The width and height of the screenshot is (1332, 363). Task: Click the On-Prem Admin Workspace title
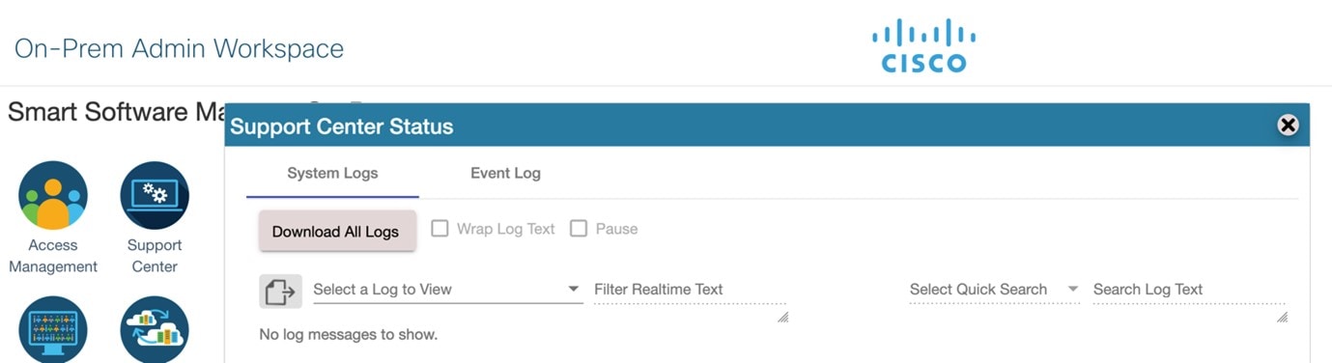(179, 48)
